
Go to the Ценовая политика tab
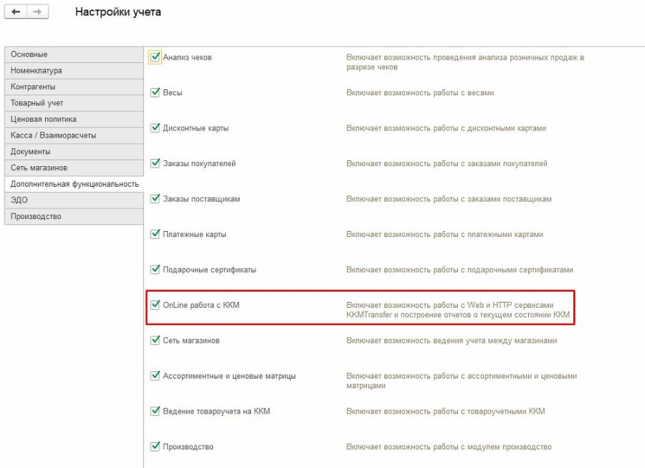[74, 120]
